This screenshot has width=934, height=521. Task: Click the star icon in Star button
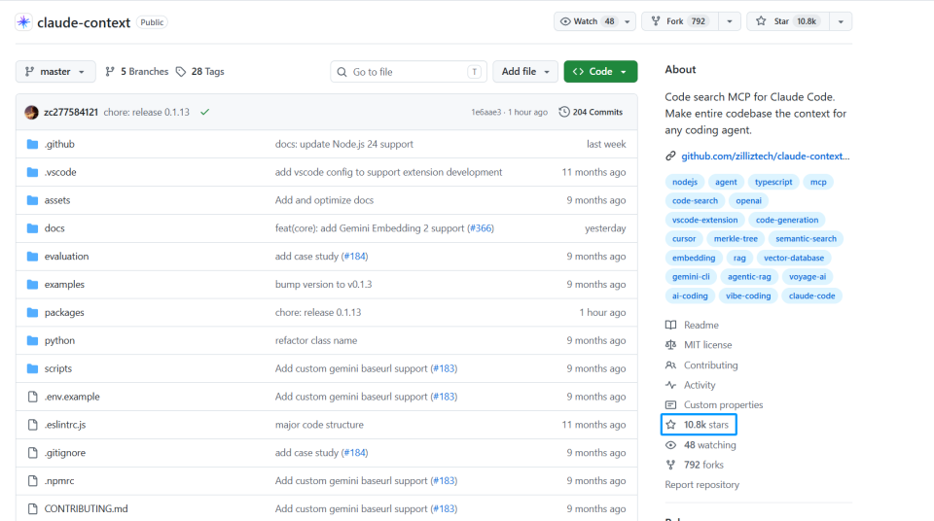(761, 21)
